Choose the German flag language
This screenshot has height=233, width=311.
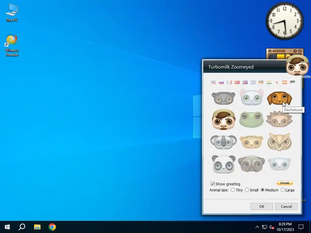(261, 82)
